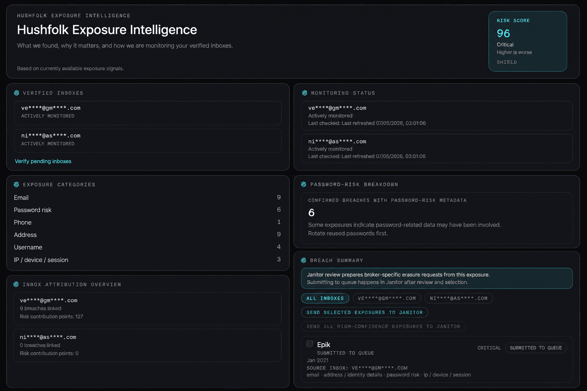
Task: Click the IP / device / session row
Action: (148, 260)
